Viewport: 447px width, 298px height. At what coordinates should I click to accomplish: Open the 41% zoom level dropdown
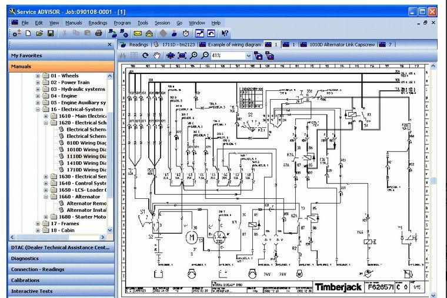pos(248,56)
